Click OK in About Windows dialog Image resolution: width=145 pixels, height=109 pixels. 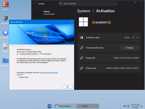67,87
